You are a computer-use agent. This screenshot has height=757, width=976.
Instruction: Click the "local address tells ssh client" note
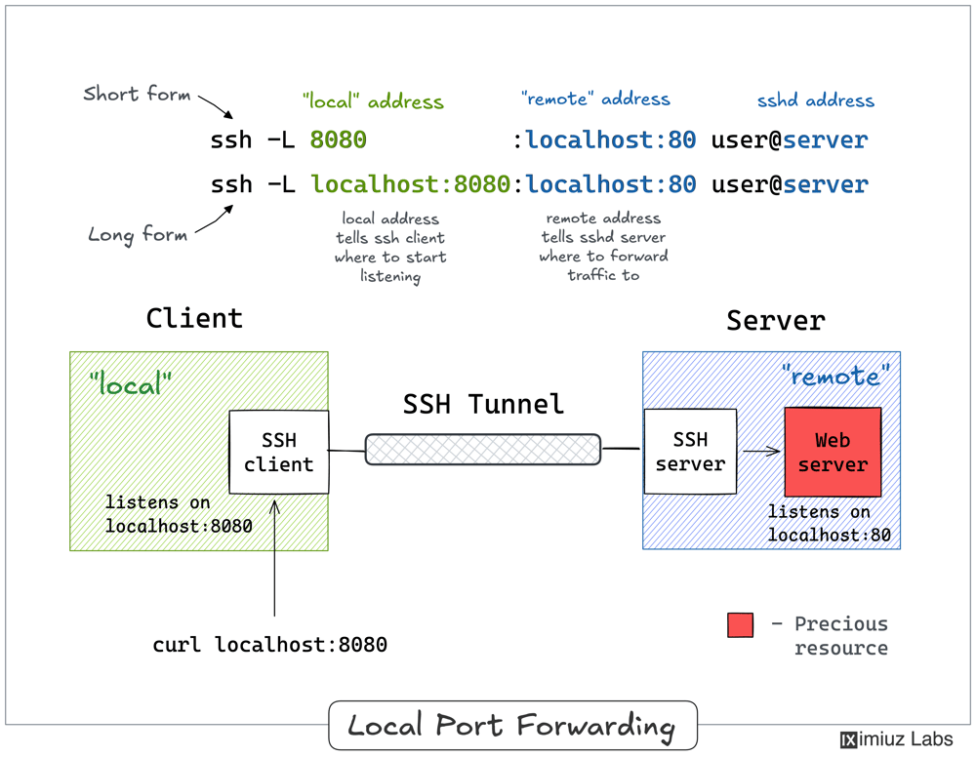coord(390,247)
